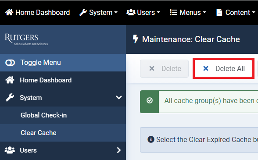Click the Rutgers School of Arts and Sciences logo
This screenshot has height=160, width=258.
click(x=26, y=39)
